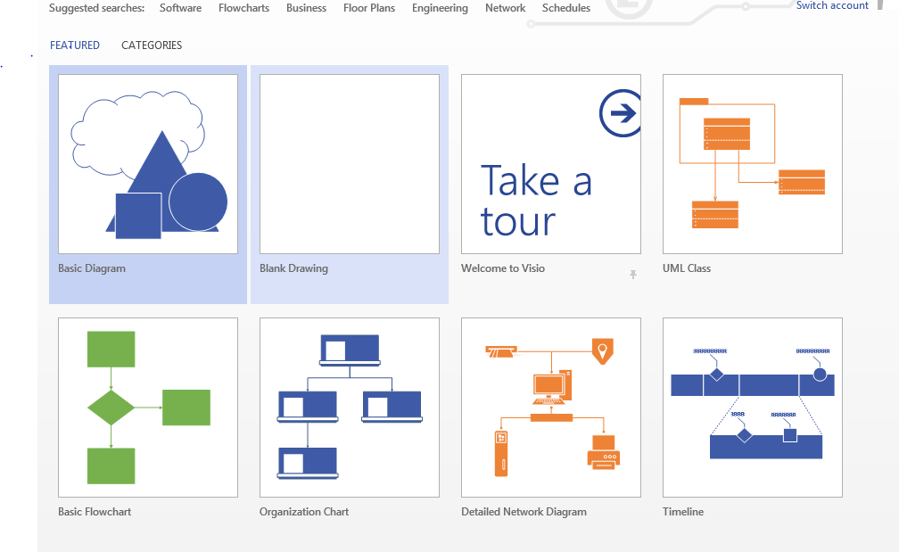
Task: Open the UML Class template icon
Action: (x=753, y=164)
